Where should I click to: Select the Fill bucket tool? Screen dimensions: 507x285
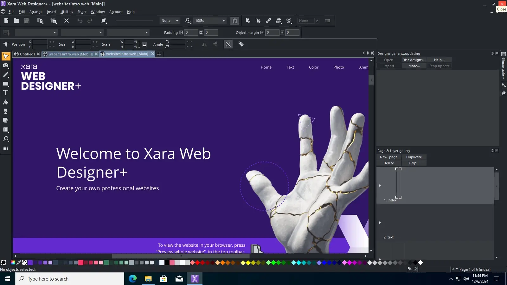click(6, 102)
